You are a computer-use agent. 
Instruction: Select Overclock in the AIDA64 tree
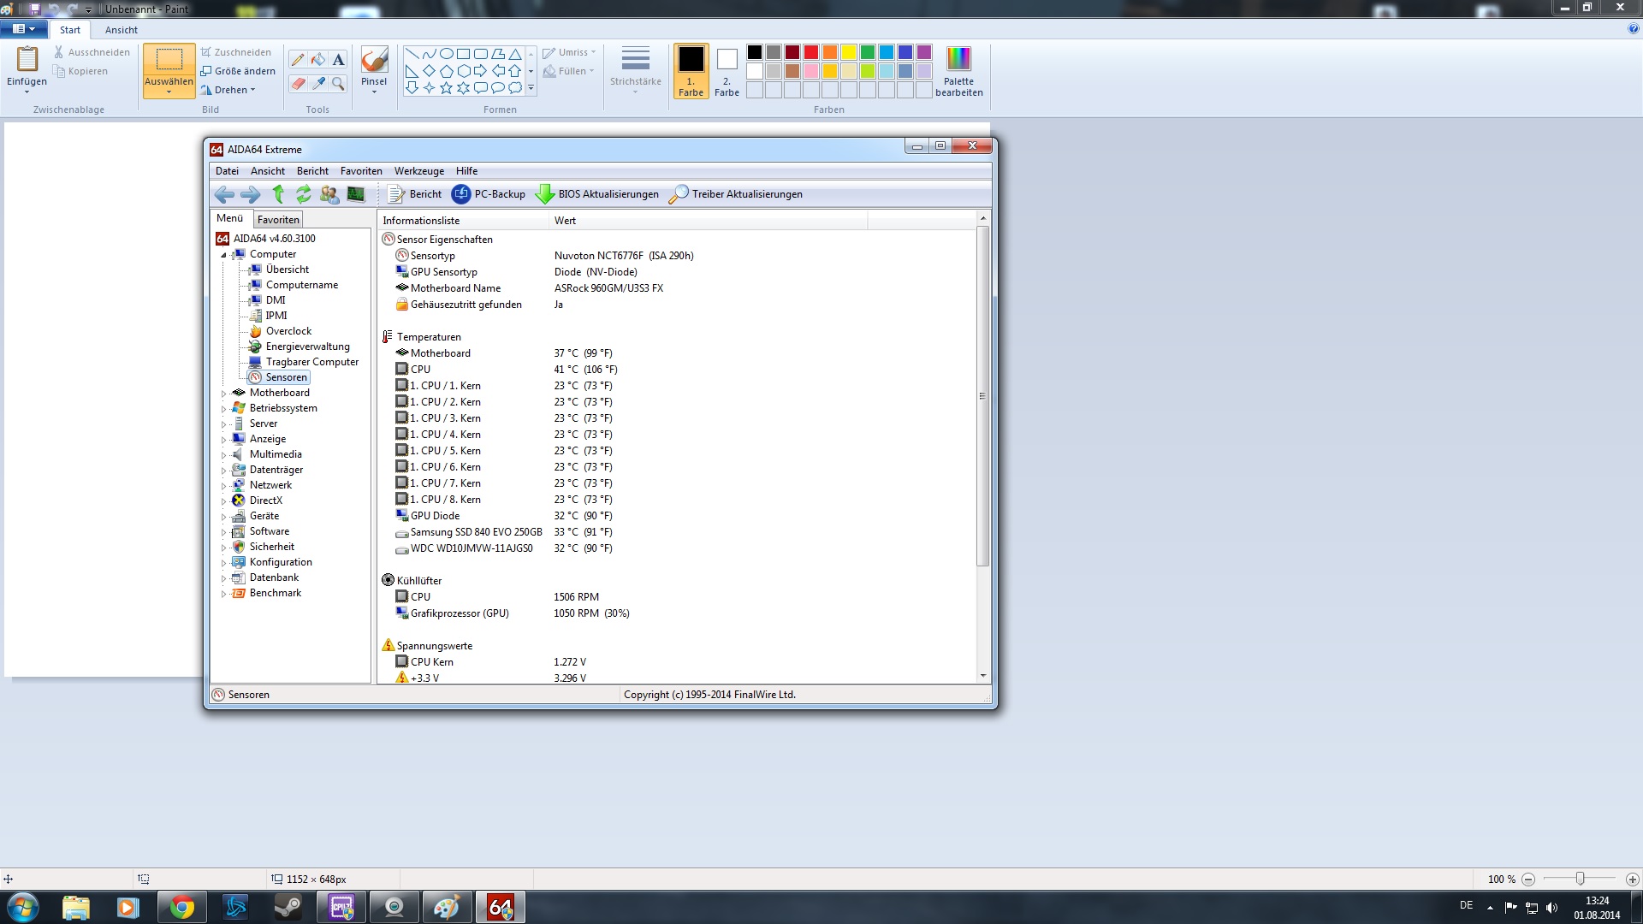pyautogui.click(x=288, y=331)
